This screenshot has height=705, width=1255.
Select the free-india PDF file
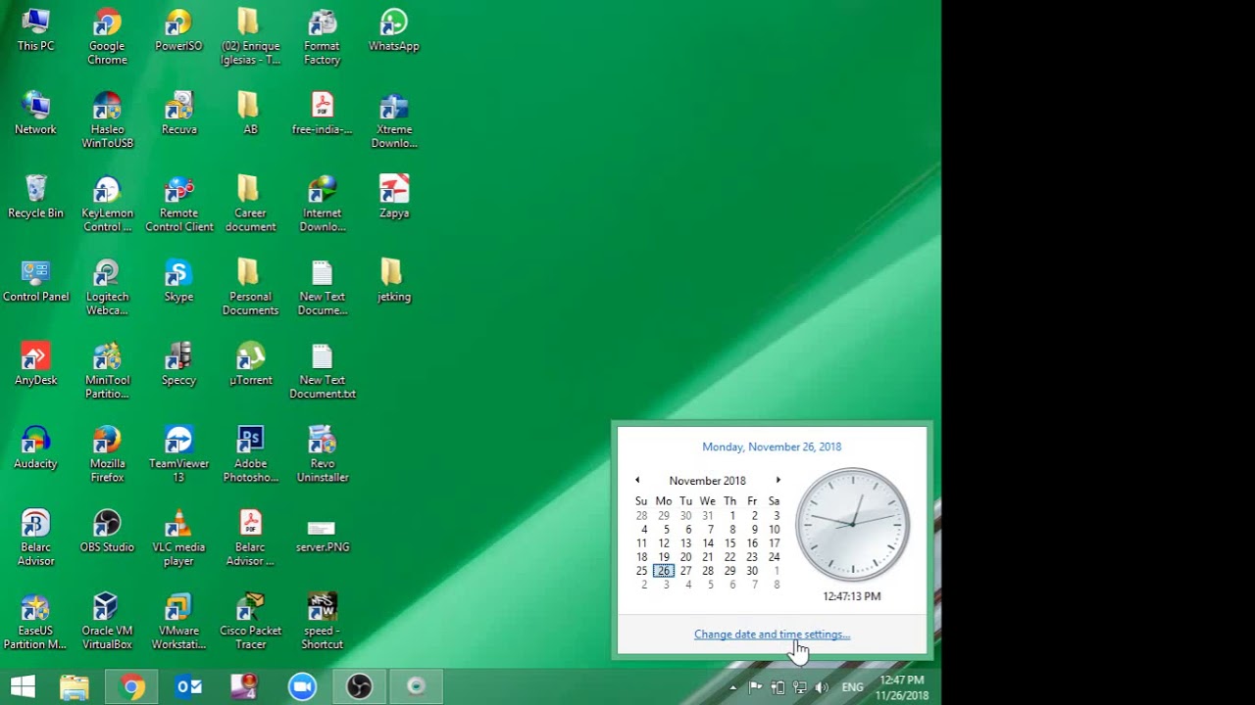pos(322,114)
